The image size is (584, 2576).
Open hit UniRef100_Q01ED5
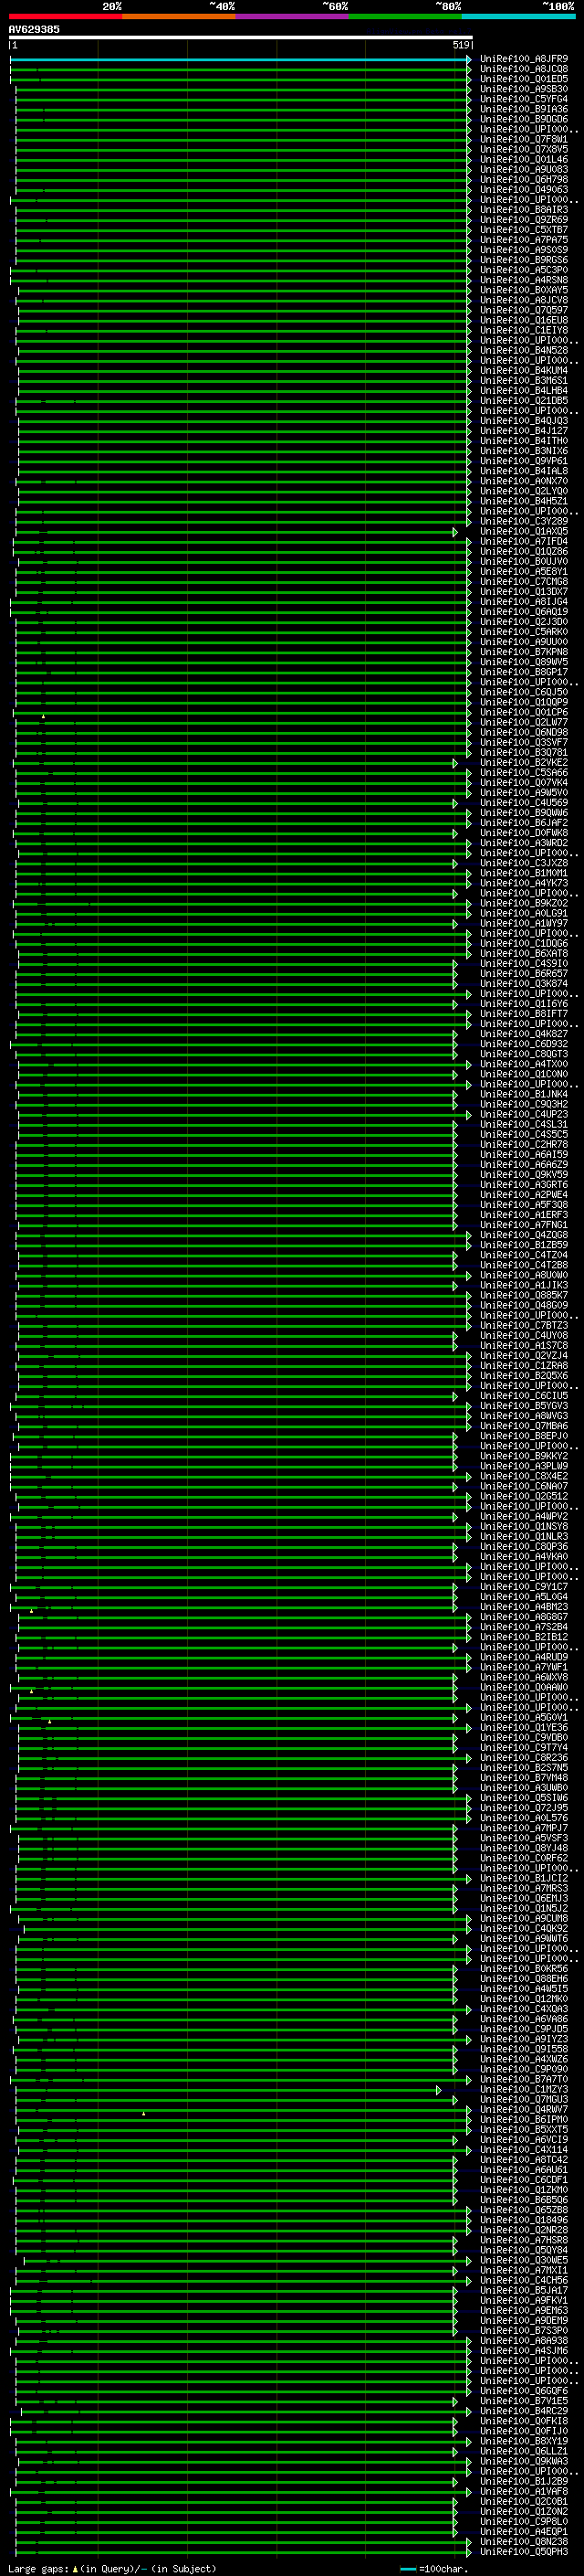[524, 79]
